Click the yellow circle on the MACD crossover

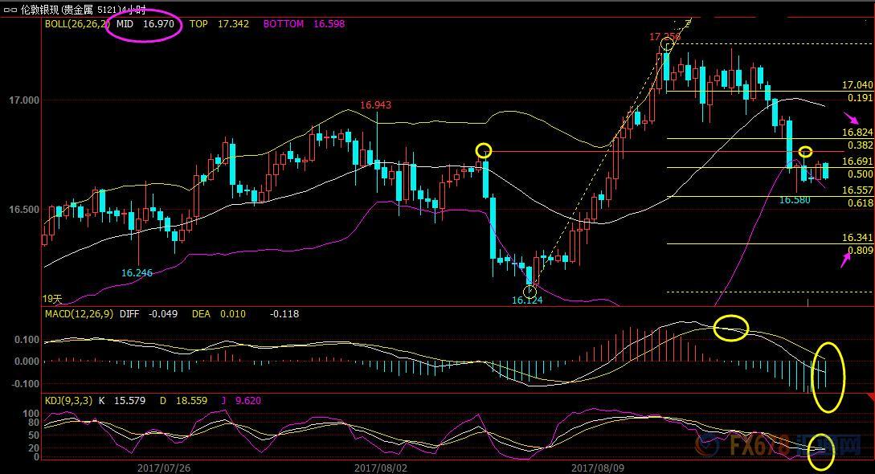(x=730, y=327)
